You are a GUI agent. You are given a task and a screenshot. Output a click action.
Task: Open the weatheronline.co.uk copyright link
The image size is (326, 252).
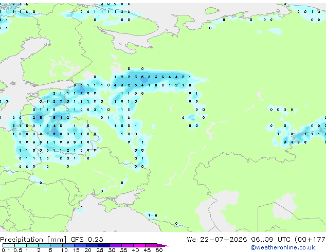[283, 247]
